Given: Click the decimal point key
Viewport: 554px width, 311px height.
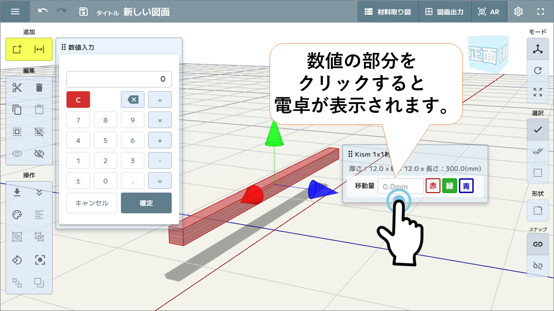Looking at the screenshot, I should pyautogui.click(x=133, y=181).
